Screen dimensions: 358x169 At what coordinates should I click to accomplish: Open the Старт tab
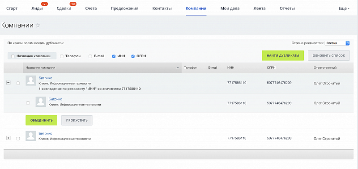click(12, 8)
